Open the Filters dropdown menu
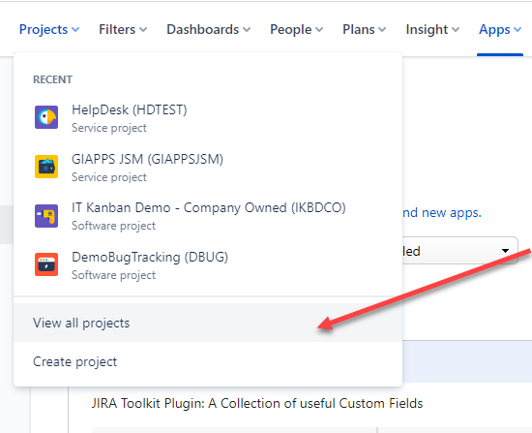The height and width of the screenshot is (433, 532). click(x=123, y=30)
